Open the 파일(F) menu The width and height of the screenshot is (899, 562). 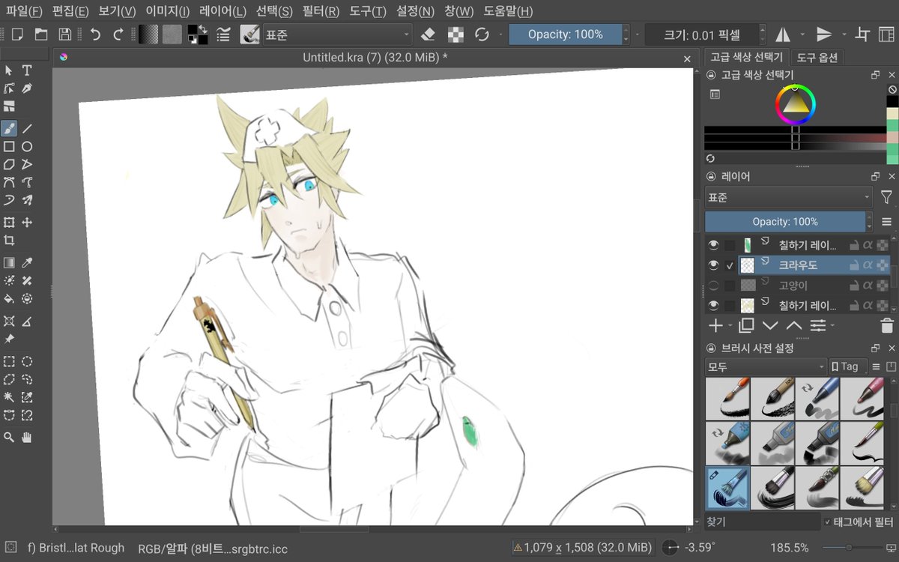click(x=24, y=11)
